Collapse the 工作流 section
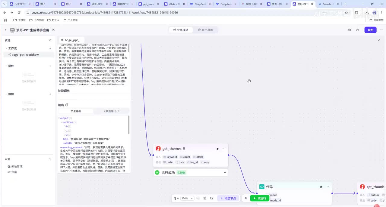386x207 pixels. click(6, 48)
